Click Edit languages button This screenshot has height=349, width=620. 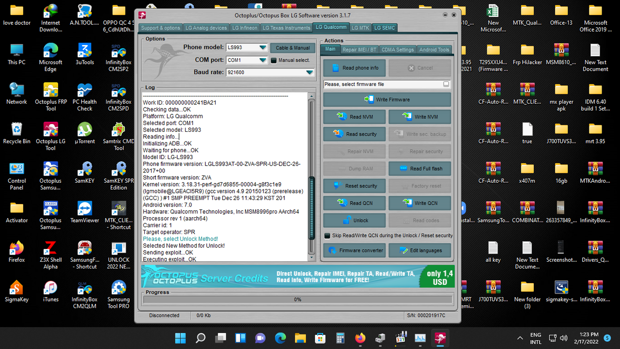(x=419, y=251)
